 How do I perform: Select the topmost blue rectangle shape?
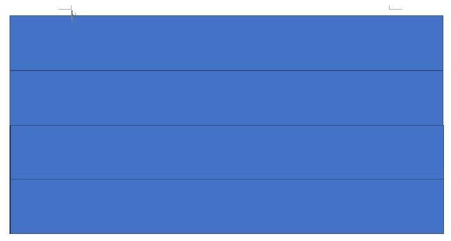click(226, 43)
